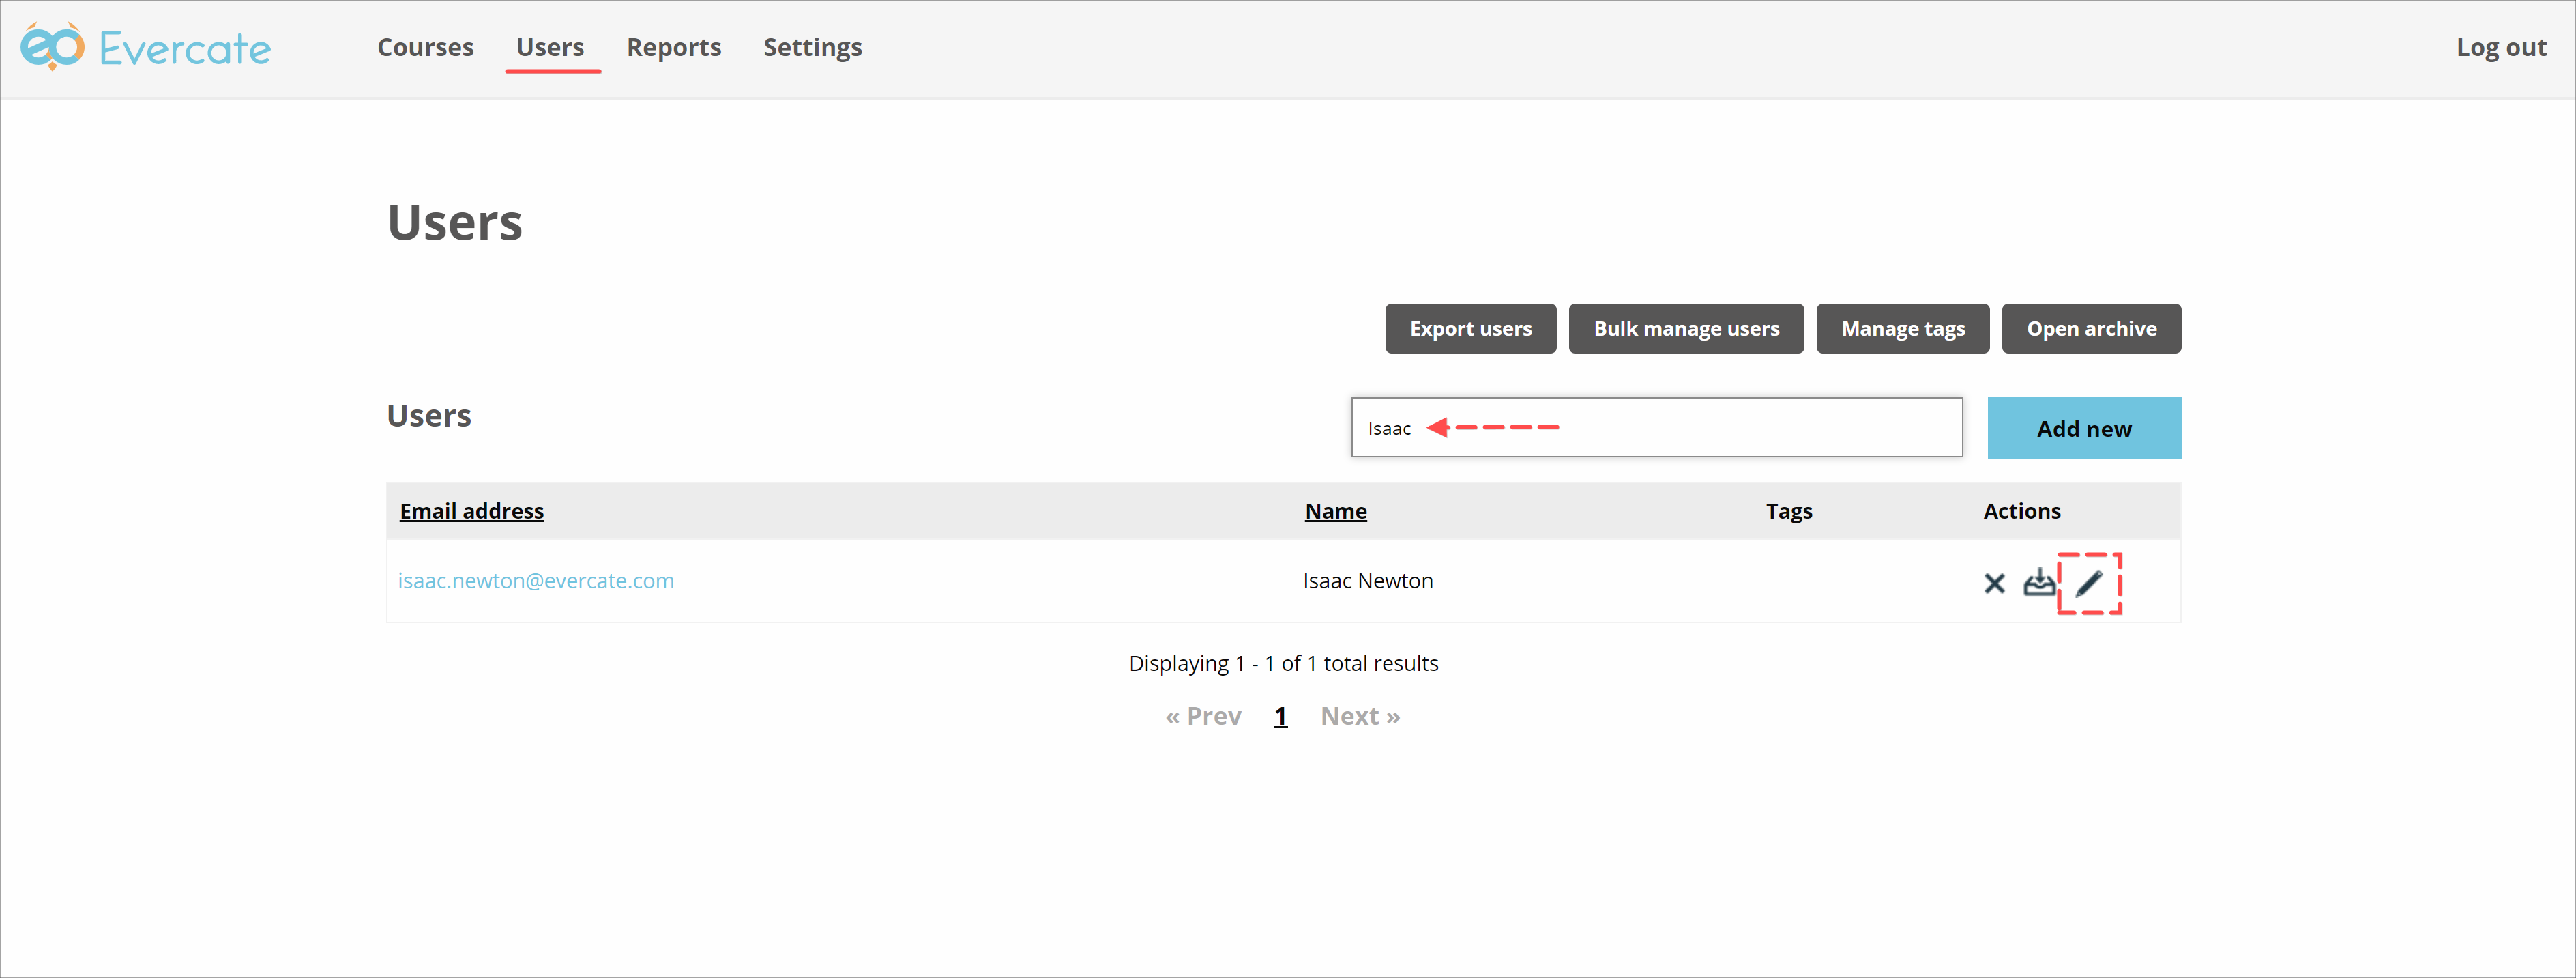The width and height of the screenshot is (2576, 978).
Task: Delete user Isaac Newton with X icon
Action: [1994, 583]
